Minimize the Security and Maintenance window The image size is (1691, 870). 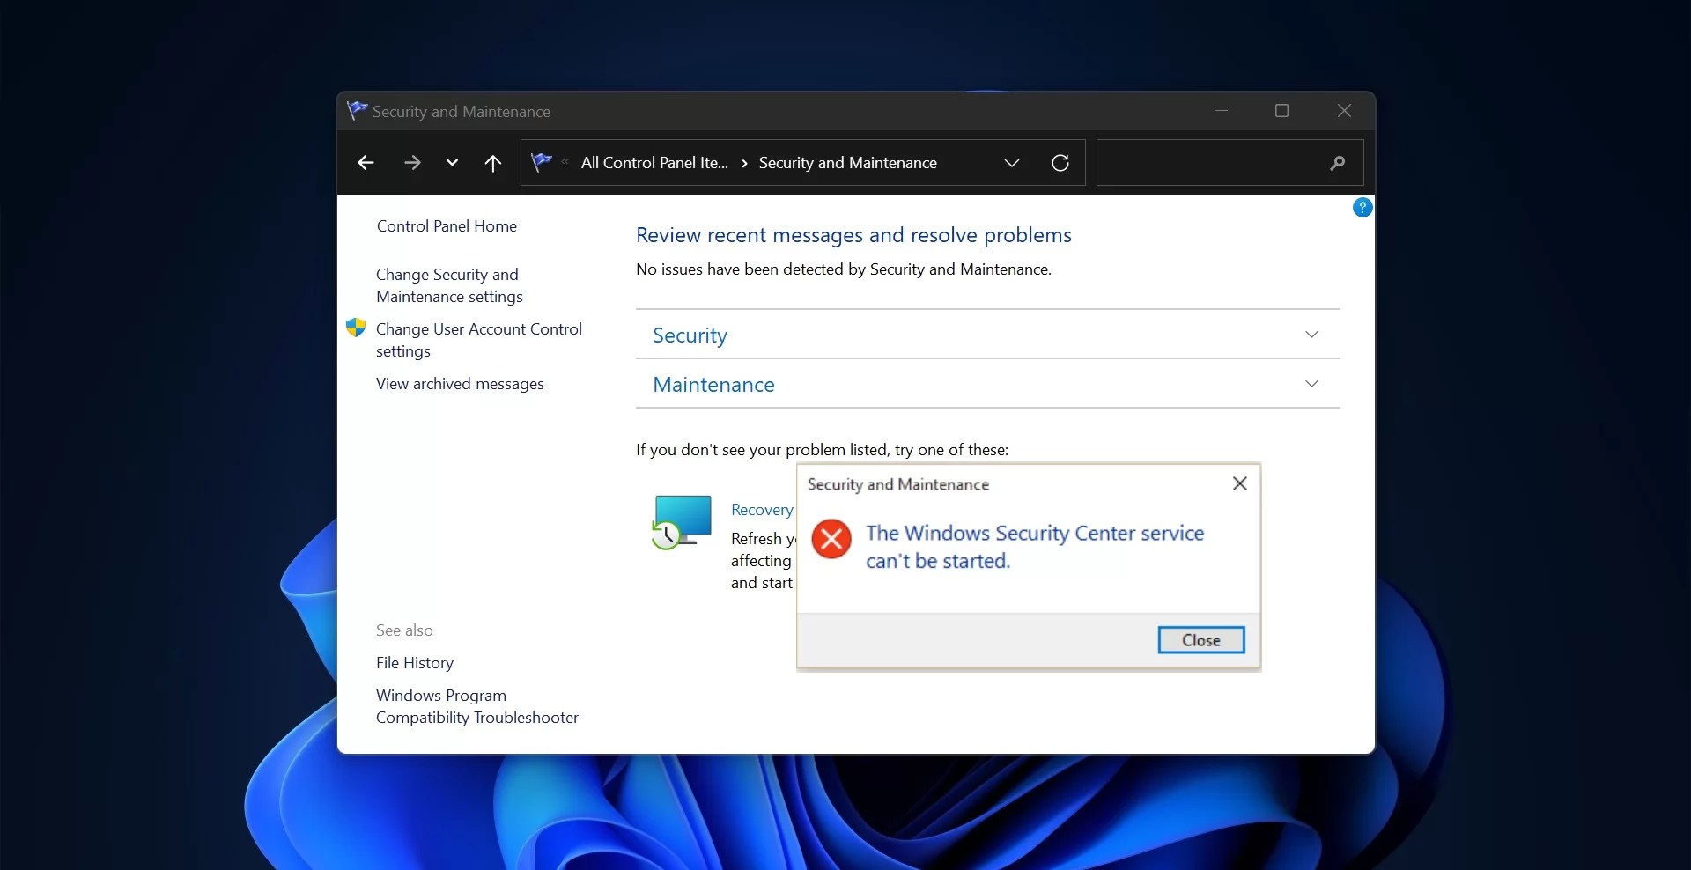click(x=1222, y=111)
